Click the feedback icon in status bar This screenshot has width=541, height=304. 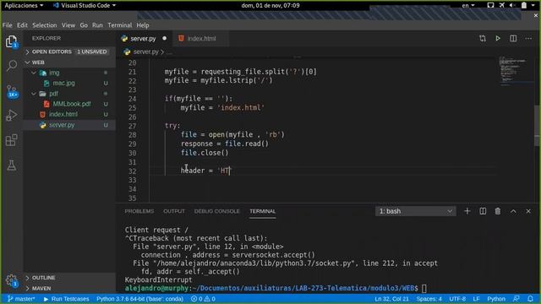coord(516,299)
